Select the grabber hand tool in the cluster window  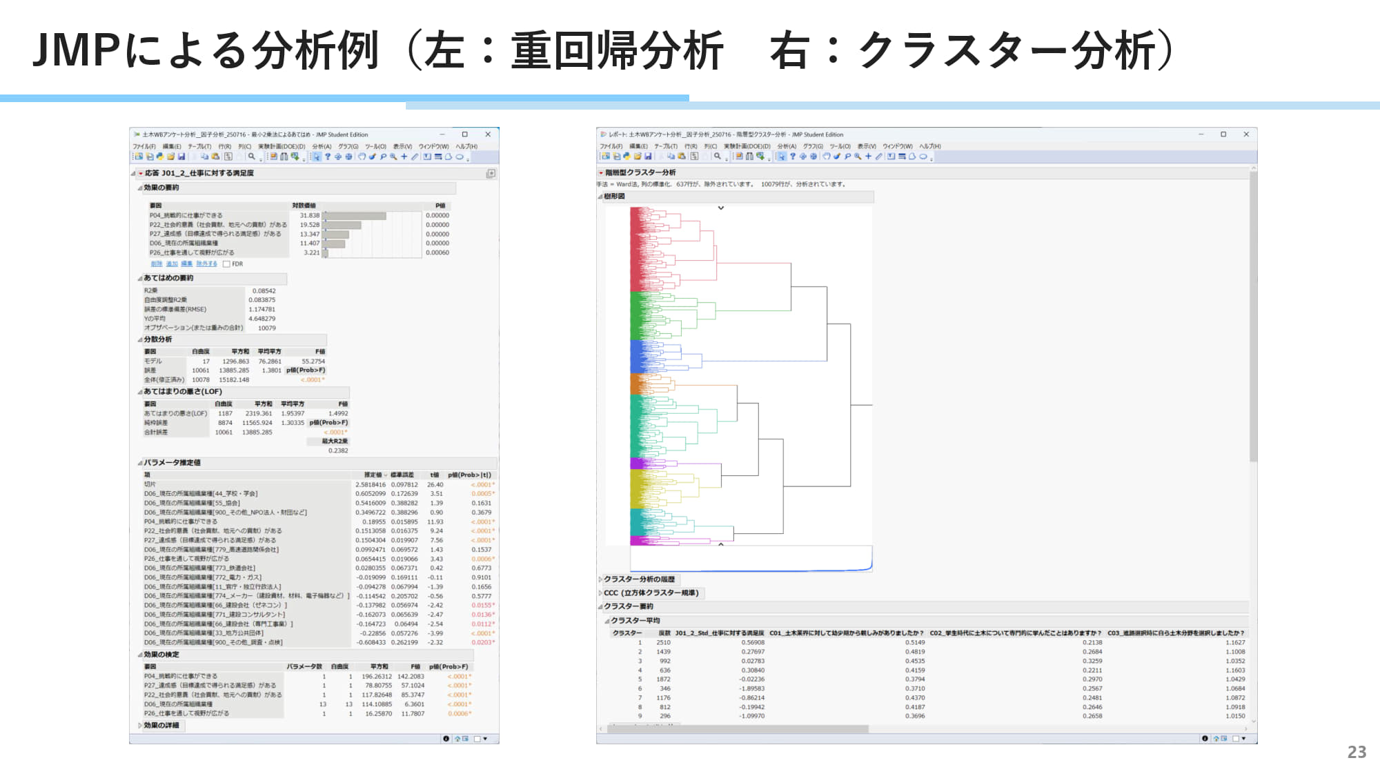point(827,157)
